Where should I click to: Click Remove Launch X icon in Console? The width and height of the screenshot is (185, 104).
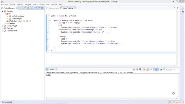[137, 70]
